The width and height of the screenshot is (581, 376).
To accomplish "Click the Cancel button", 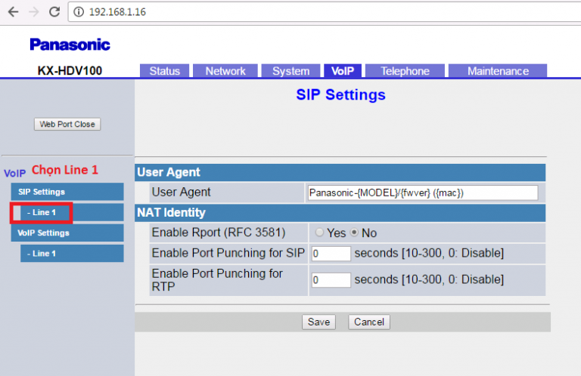I will pos(369,322).
